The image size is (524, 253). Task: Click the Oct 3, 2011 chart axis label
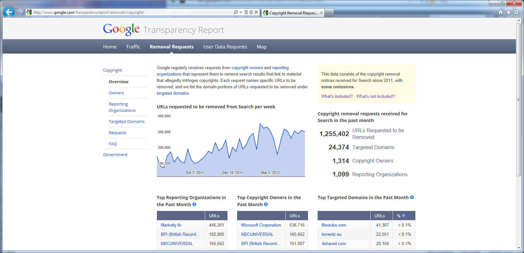[195, 173]
